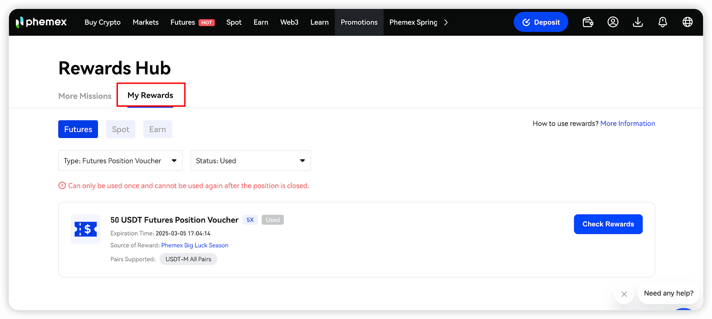
Task: Close the help chat prompt
Action: 624,294
